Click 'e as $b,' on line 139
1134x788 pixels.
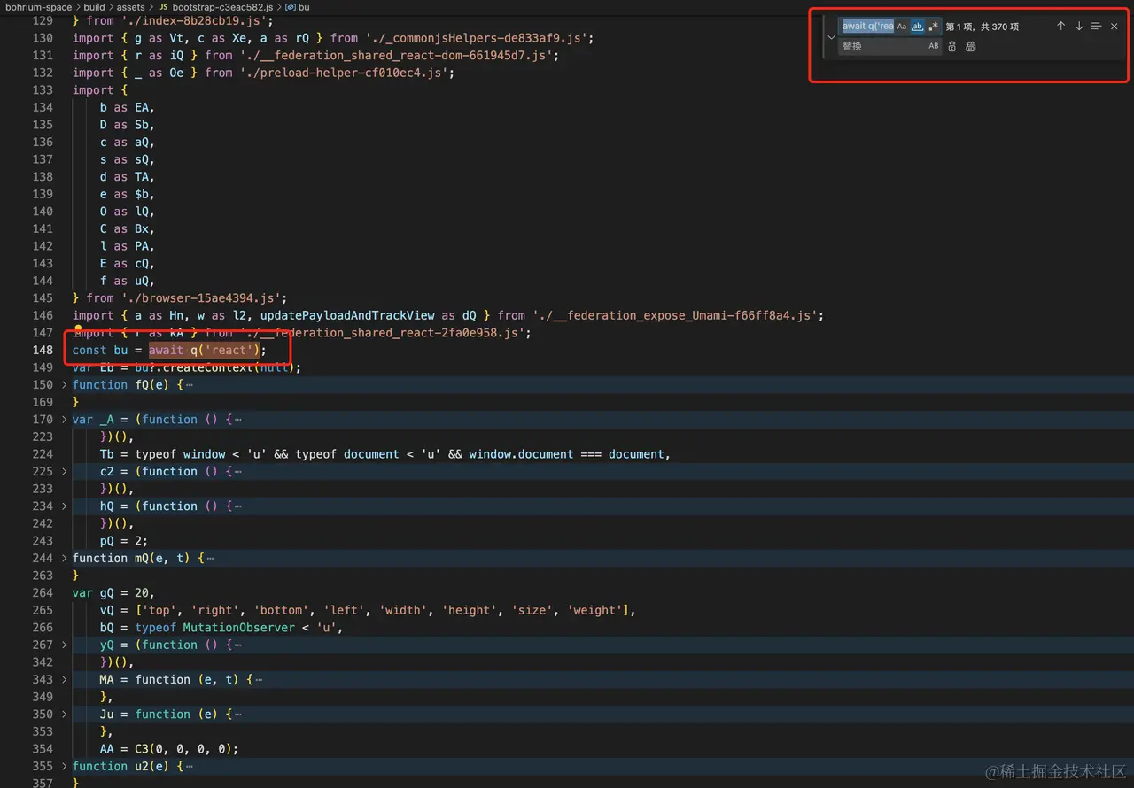[128, 194]
